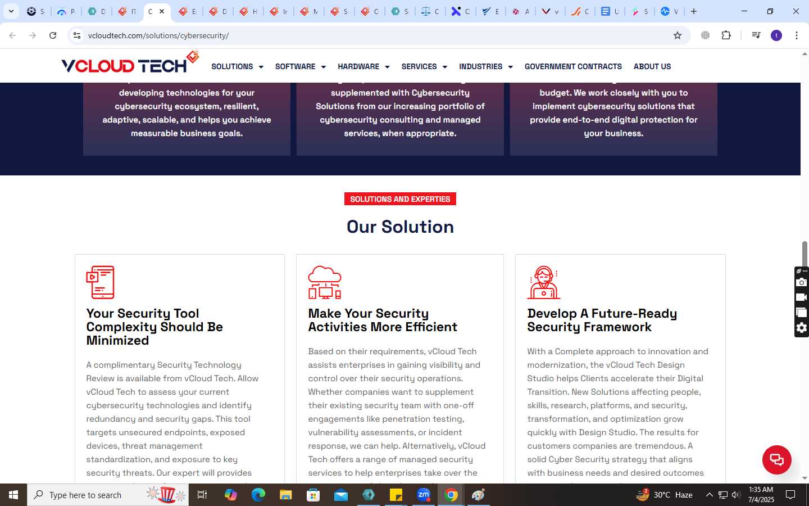The image size is (809, 506).
Task: Open the Chrome profile avatar
Action: pyautogui.click(x=776, y=35)
